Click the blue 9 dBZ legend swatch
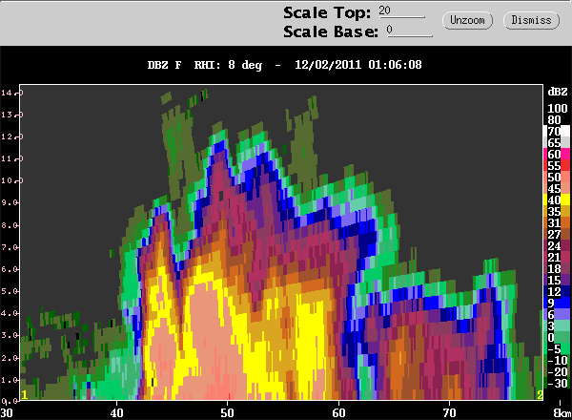Viewport: 572px width, 420px height. point(551,302)
